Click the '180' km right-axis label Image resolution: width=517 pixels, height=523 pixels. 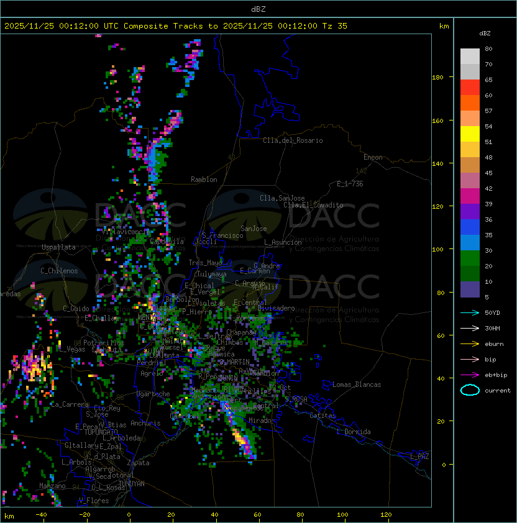437,78
